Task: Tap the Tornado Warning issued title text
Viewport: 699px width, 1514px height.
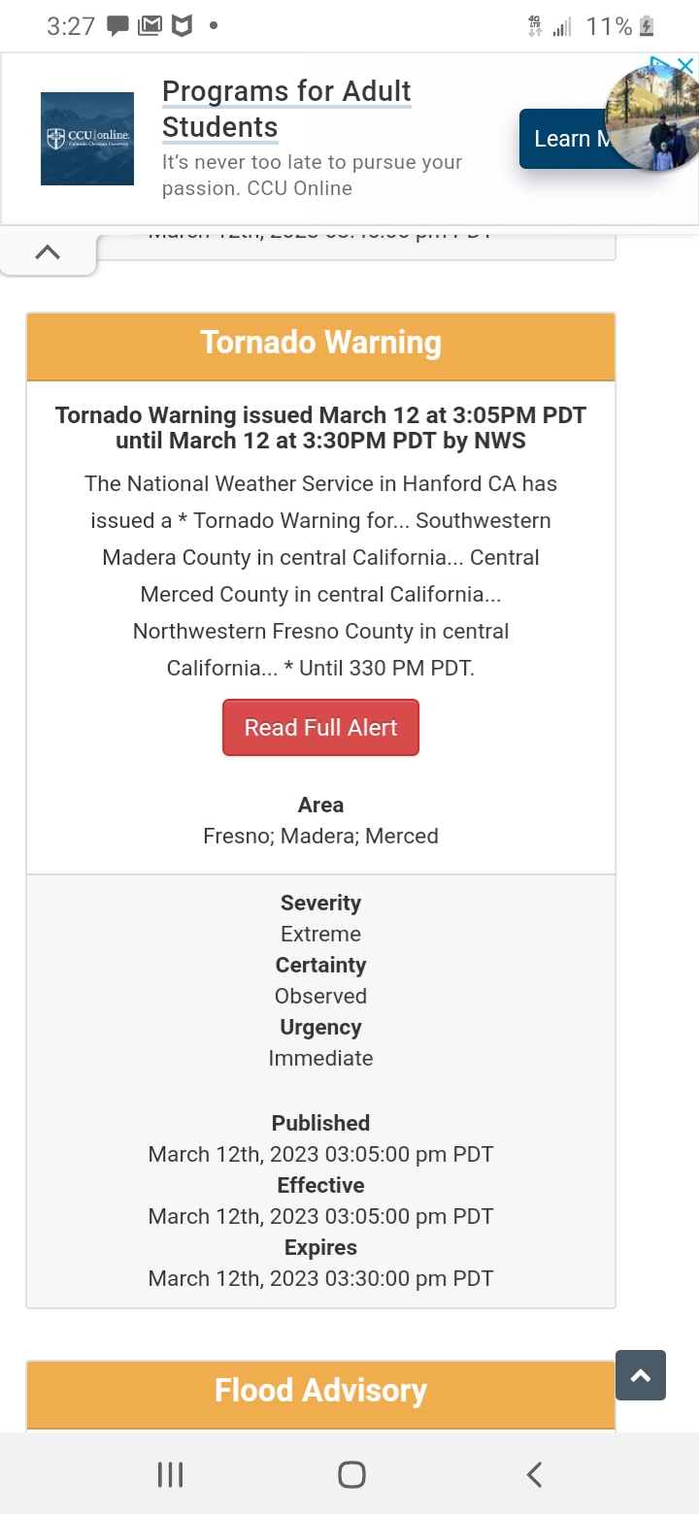Action: (x=320, y=428)
